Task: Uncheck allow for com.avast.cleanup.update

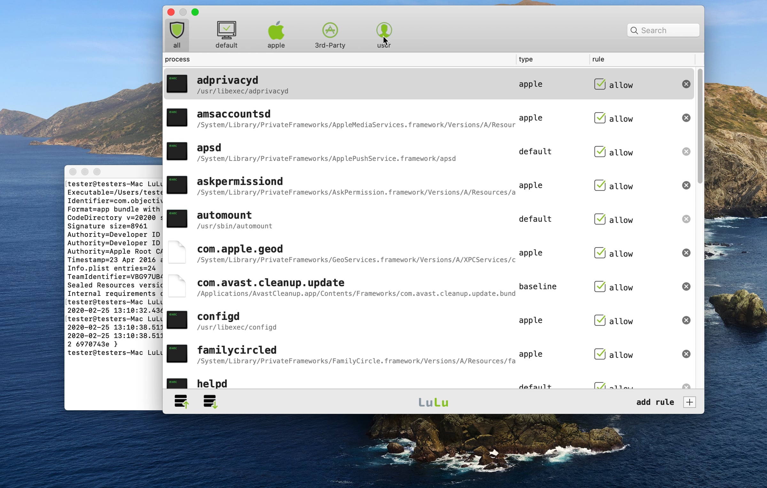Action: (600, 287)
